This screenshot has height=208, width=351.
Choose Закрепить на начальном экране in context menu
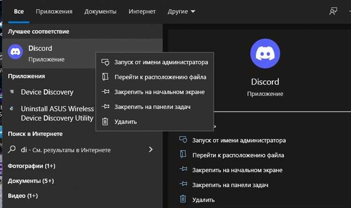155,92
